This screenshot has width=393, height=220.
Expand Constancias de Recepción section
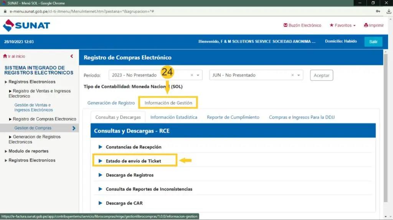[x=133, y=147]
